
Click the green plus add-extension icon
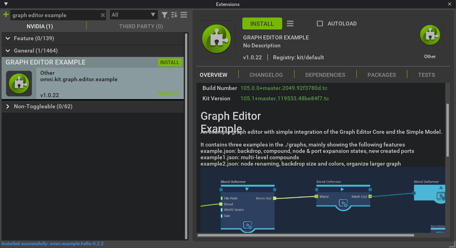[6, 14]
